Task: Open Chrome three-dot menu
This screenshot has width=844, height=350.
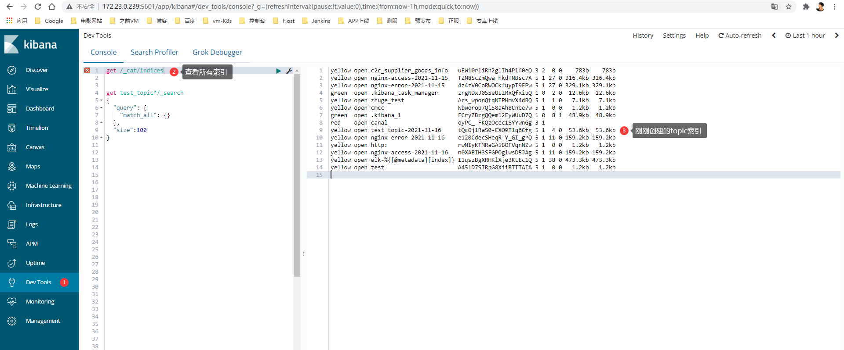Action: point(834,7)
